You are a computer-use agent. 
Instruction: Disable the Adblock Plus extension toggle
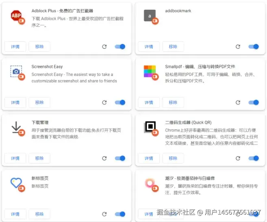click(120, 46)
